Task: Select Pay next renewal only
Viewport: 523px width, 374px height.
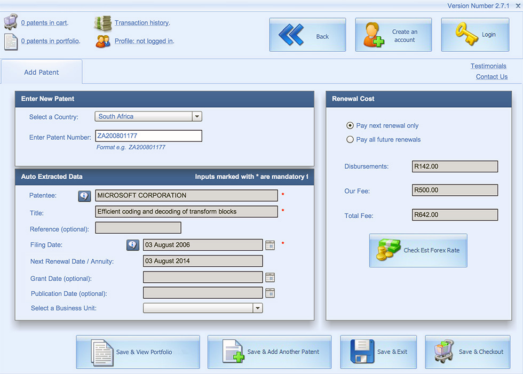Action: [x=350, y=125]
